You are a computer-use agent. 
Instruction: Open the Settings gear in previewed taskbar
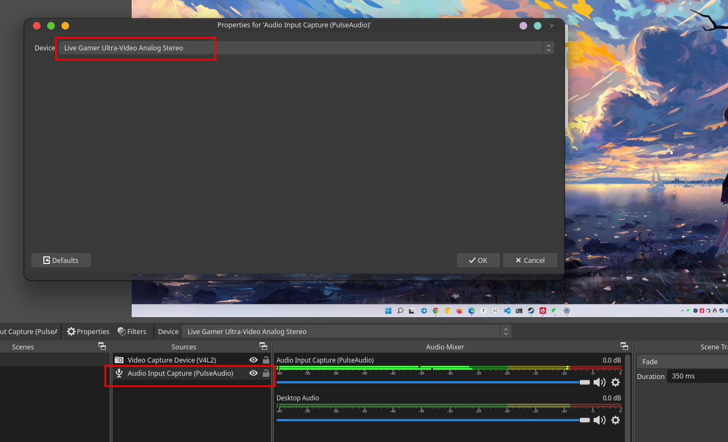click(567, 311)
